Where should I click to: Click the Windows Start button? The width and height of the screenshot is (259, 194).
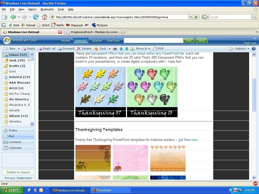point(12,190)
